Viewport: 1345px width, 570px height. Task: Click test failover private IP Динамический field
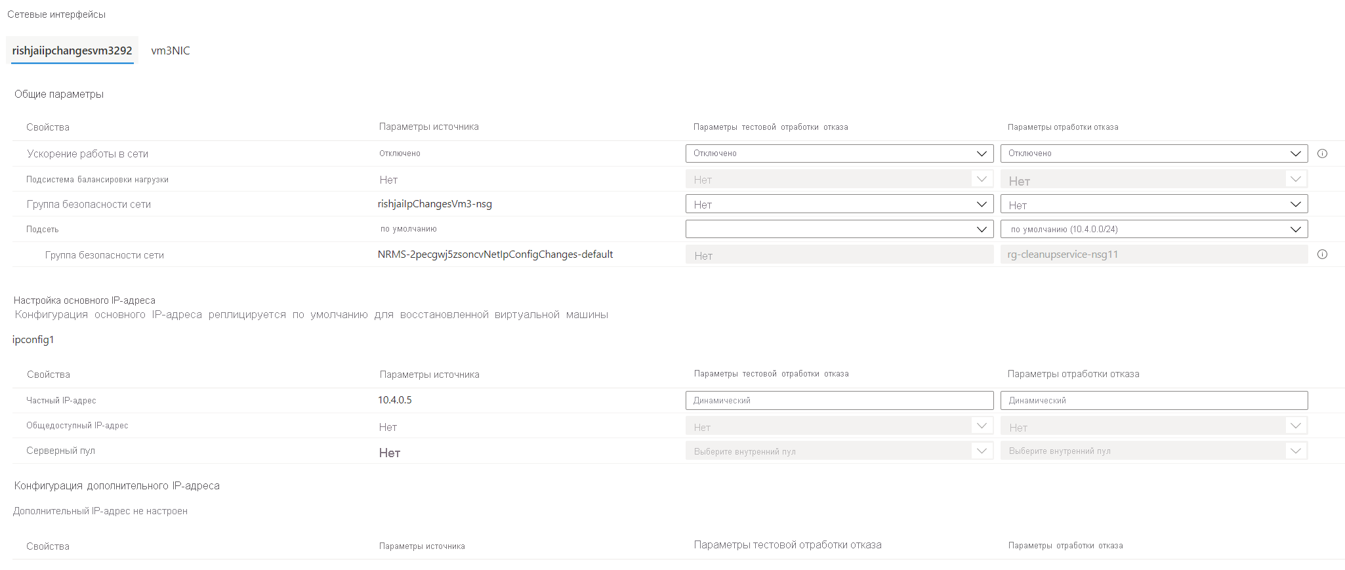[839, 400]
